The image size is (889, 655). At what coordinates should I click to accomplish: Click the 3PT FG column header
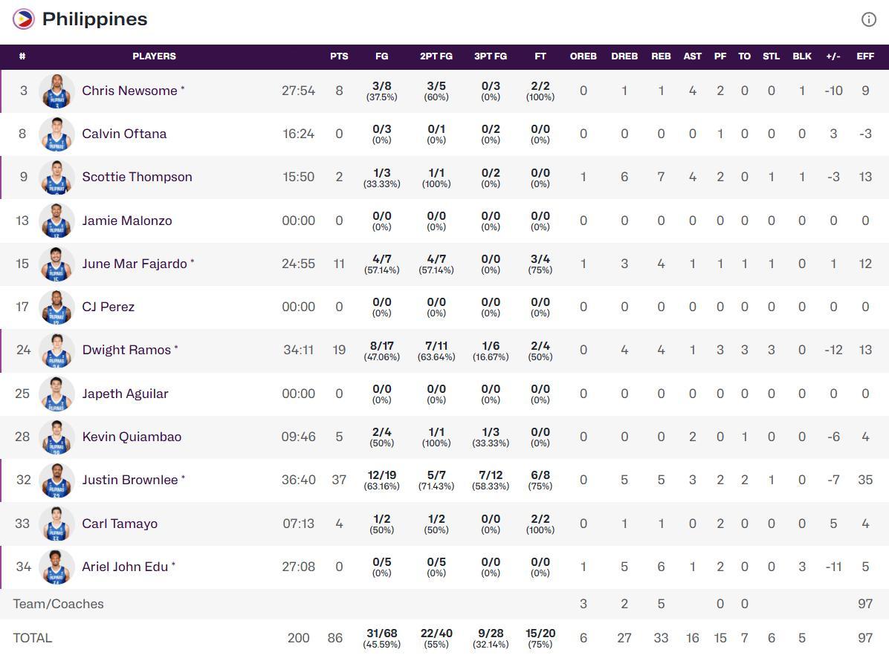[x=491, y=56]
